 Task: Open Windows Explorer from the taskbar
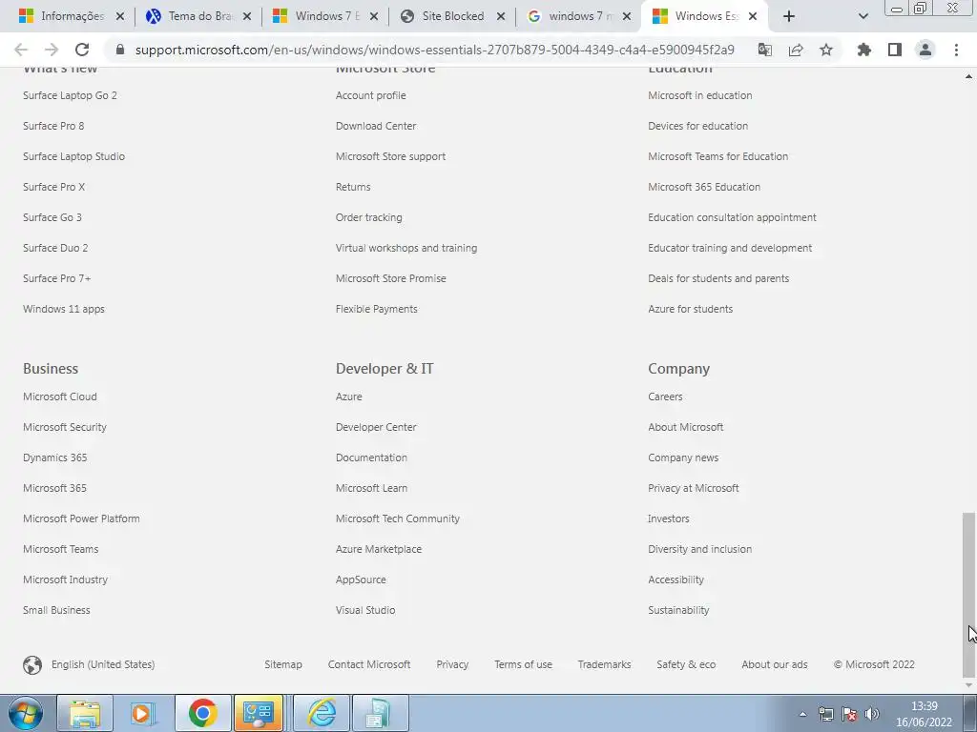pos(85,713)
